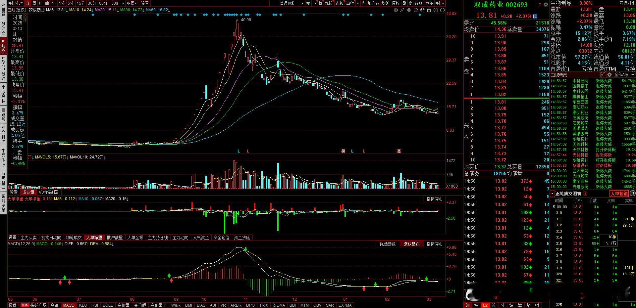This screenshot has height=308, width=636.
Task: Open the 智能决策 sidebar entry
Action: click(x=3, y=203)
